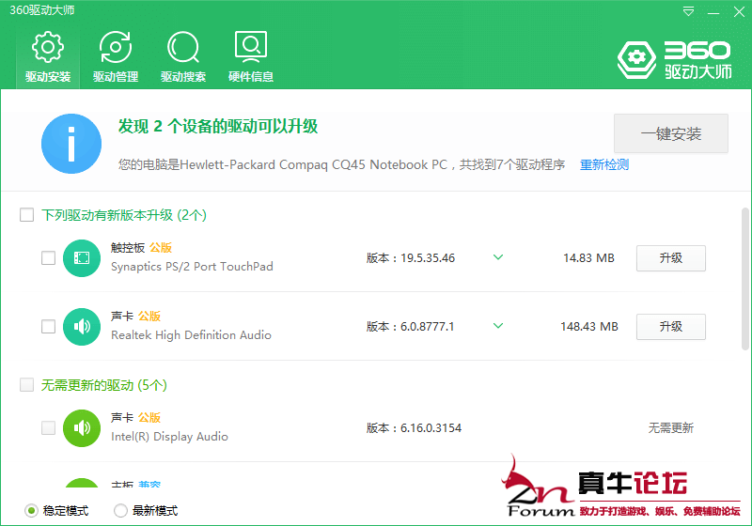Screen dimensions: 752x526
Task: Select the 最新模式 radio button
Action: 120,511
